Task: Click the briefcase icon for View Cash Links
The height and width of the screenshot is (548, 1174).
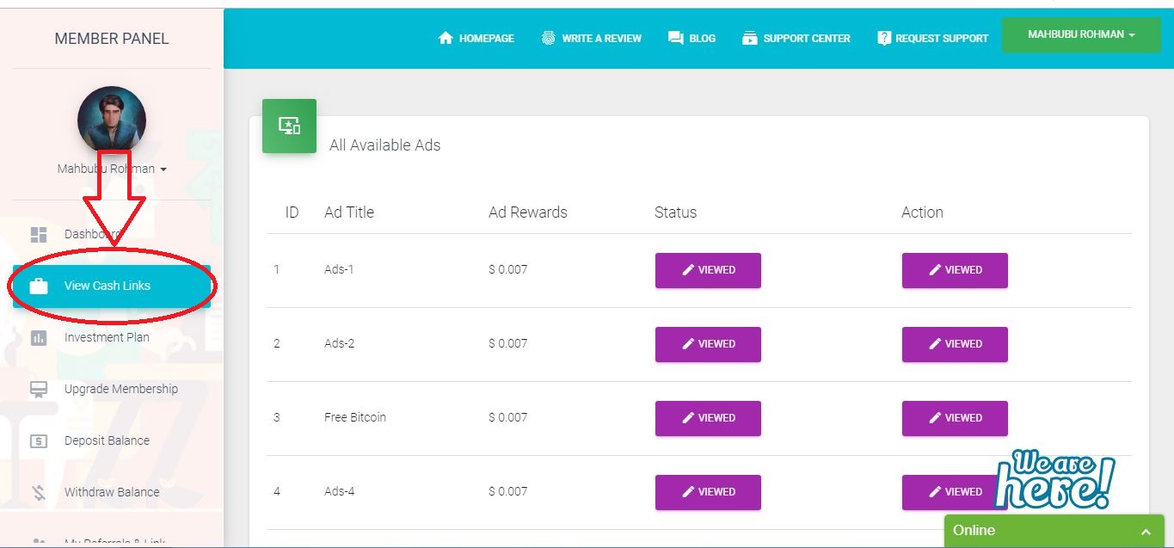Action: pos(39,286)
